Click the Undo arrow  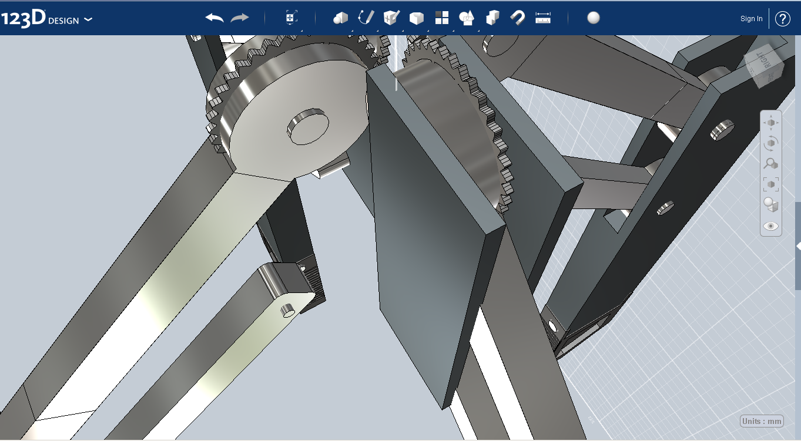pos(215,18)
